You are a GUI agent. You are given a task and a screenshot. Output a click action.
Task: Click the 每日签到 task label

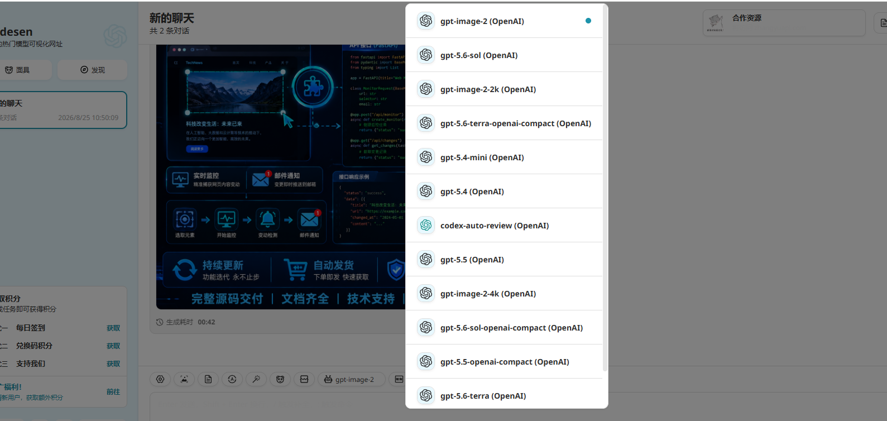click(x=31, y=328)
